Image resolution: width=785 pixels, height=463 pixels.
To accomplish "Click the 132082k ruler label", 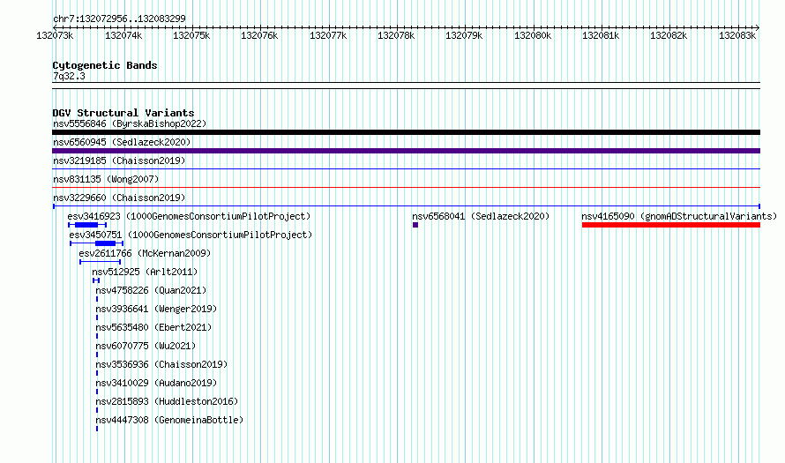I will pos(669,35).
